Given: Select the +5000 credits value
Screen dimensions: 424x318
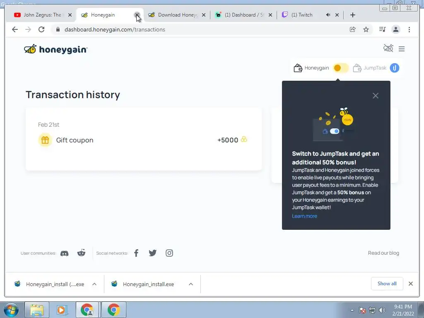Looking at the screenshot, I should click(228, 140).
